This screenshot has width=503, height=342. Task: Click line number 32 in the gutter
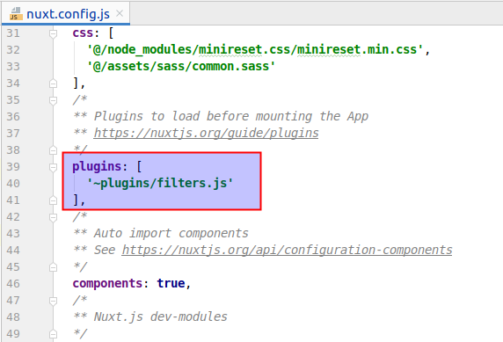13,50
